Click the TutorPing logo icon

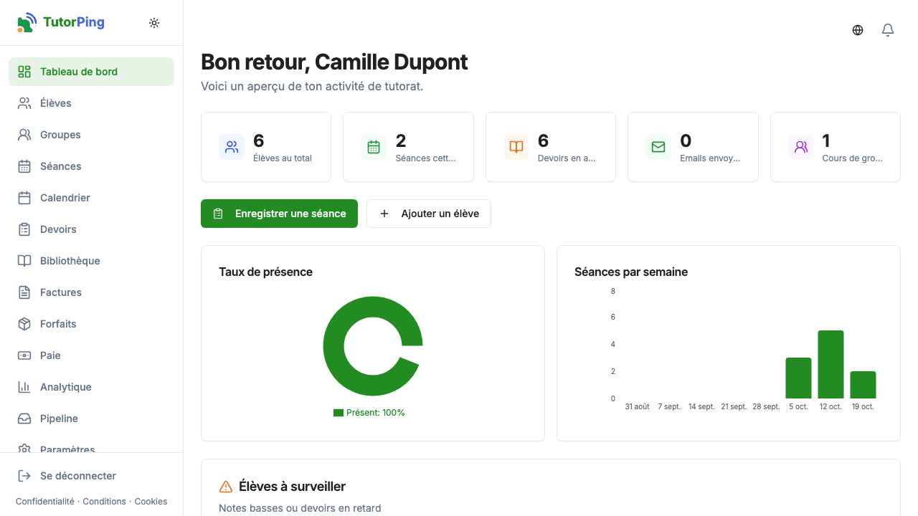[27, 22]
